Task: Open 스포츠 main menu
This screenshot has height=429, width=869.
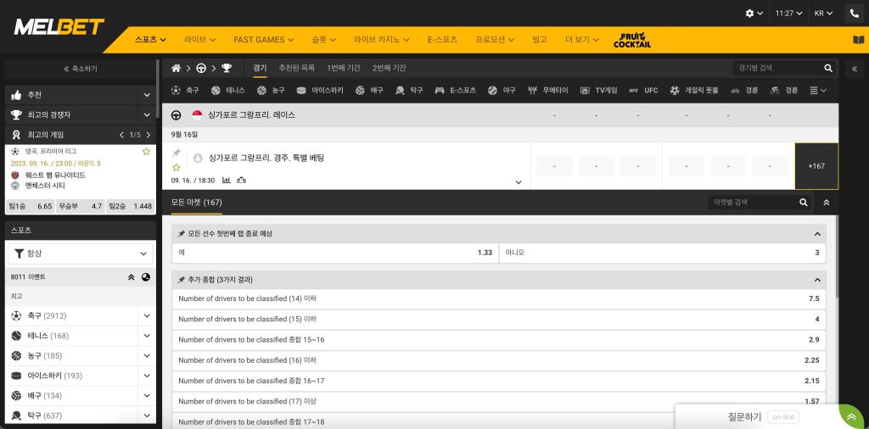Action: click(x=150, y=40)
